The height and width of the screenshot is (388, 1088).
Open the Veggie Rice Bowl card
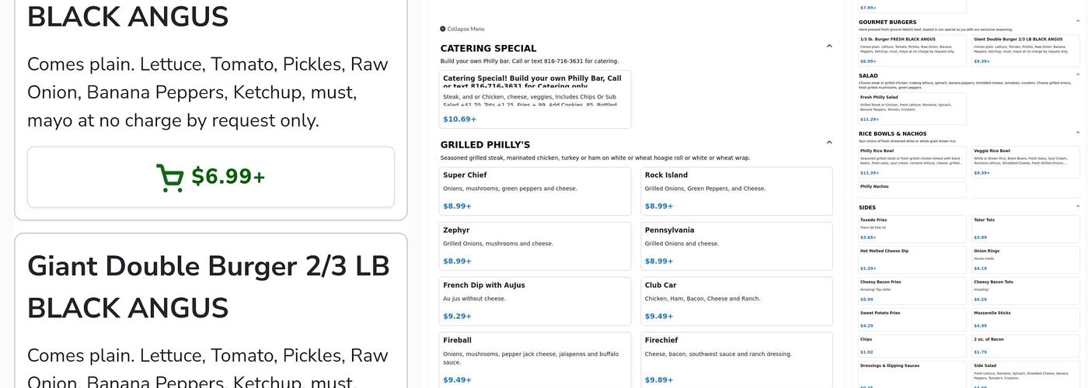[1026, 161]
